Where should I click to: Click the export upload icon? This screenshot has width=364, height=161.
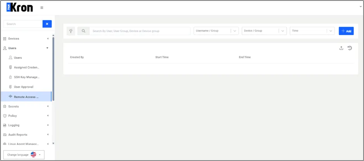(x=341, y=48)
